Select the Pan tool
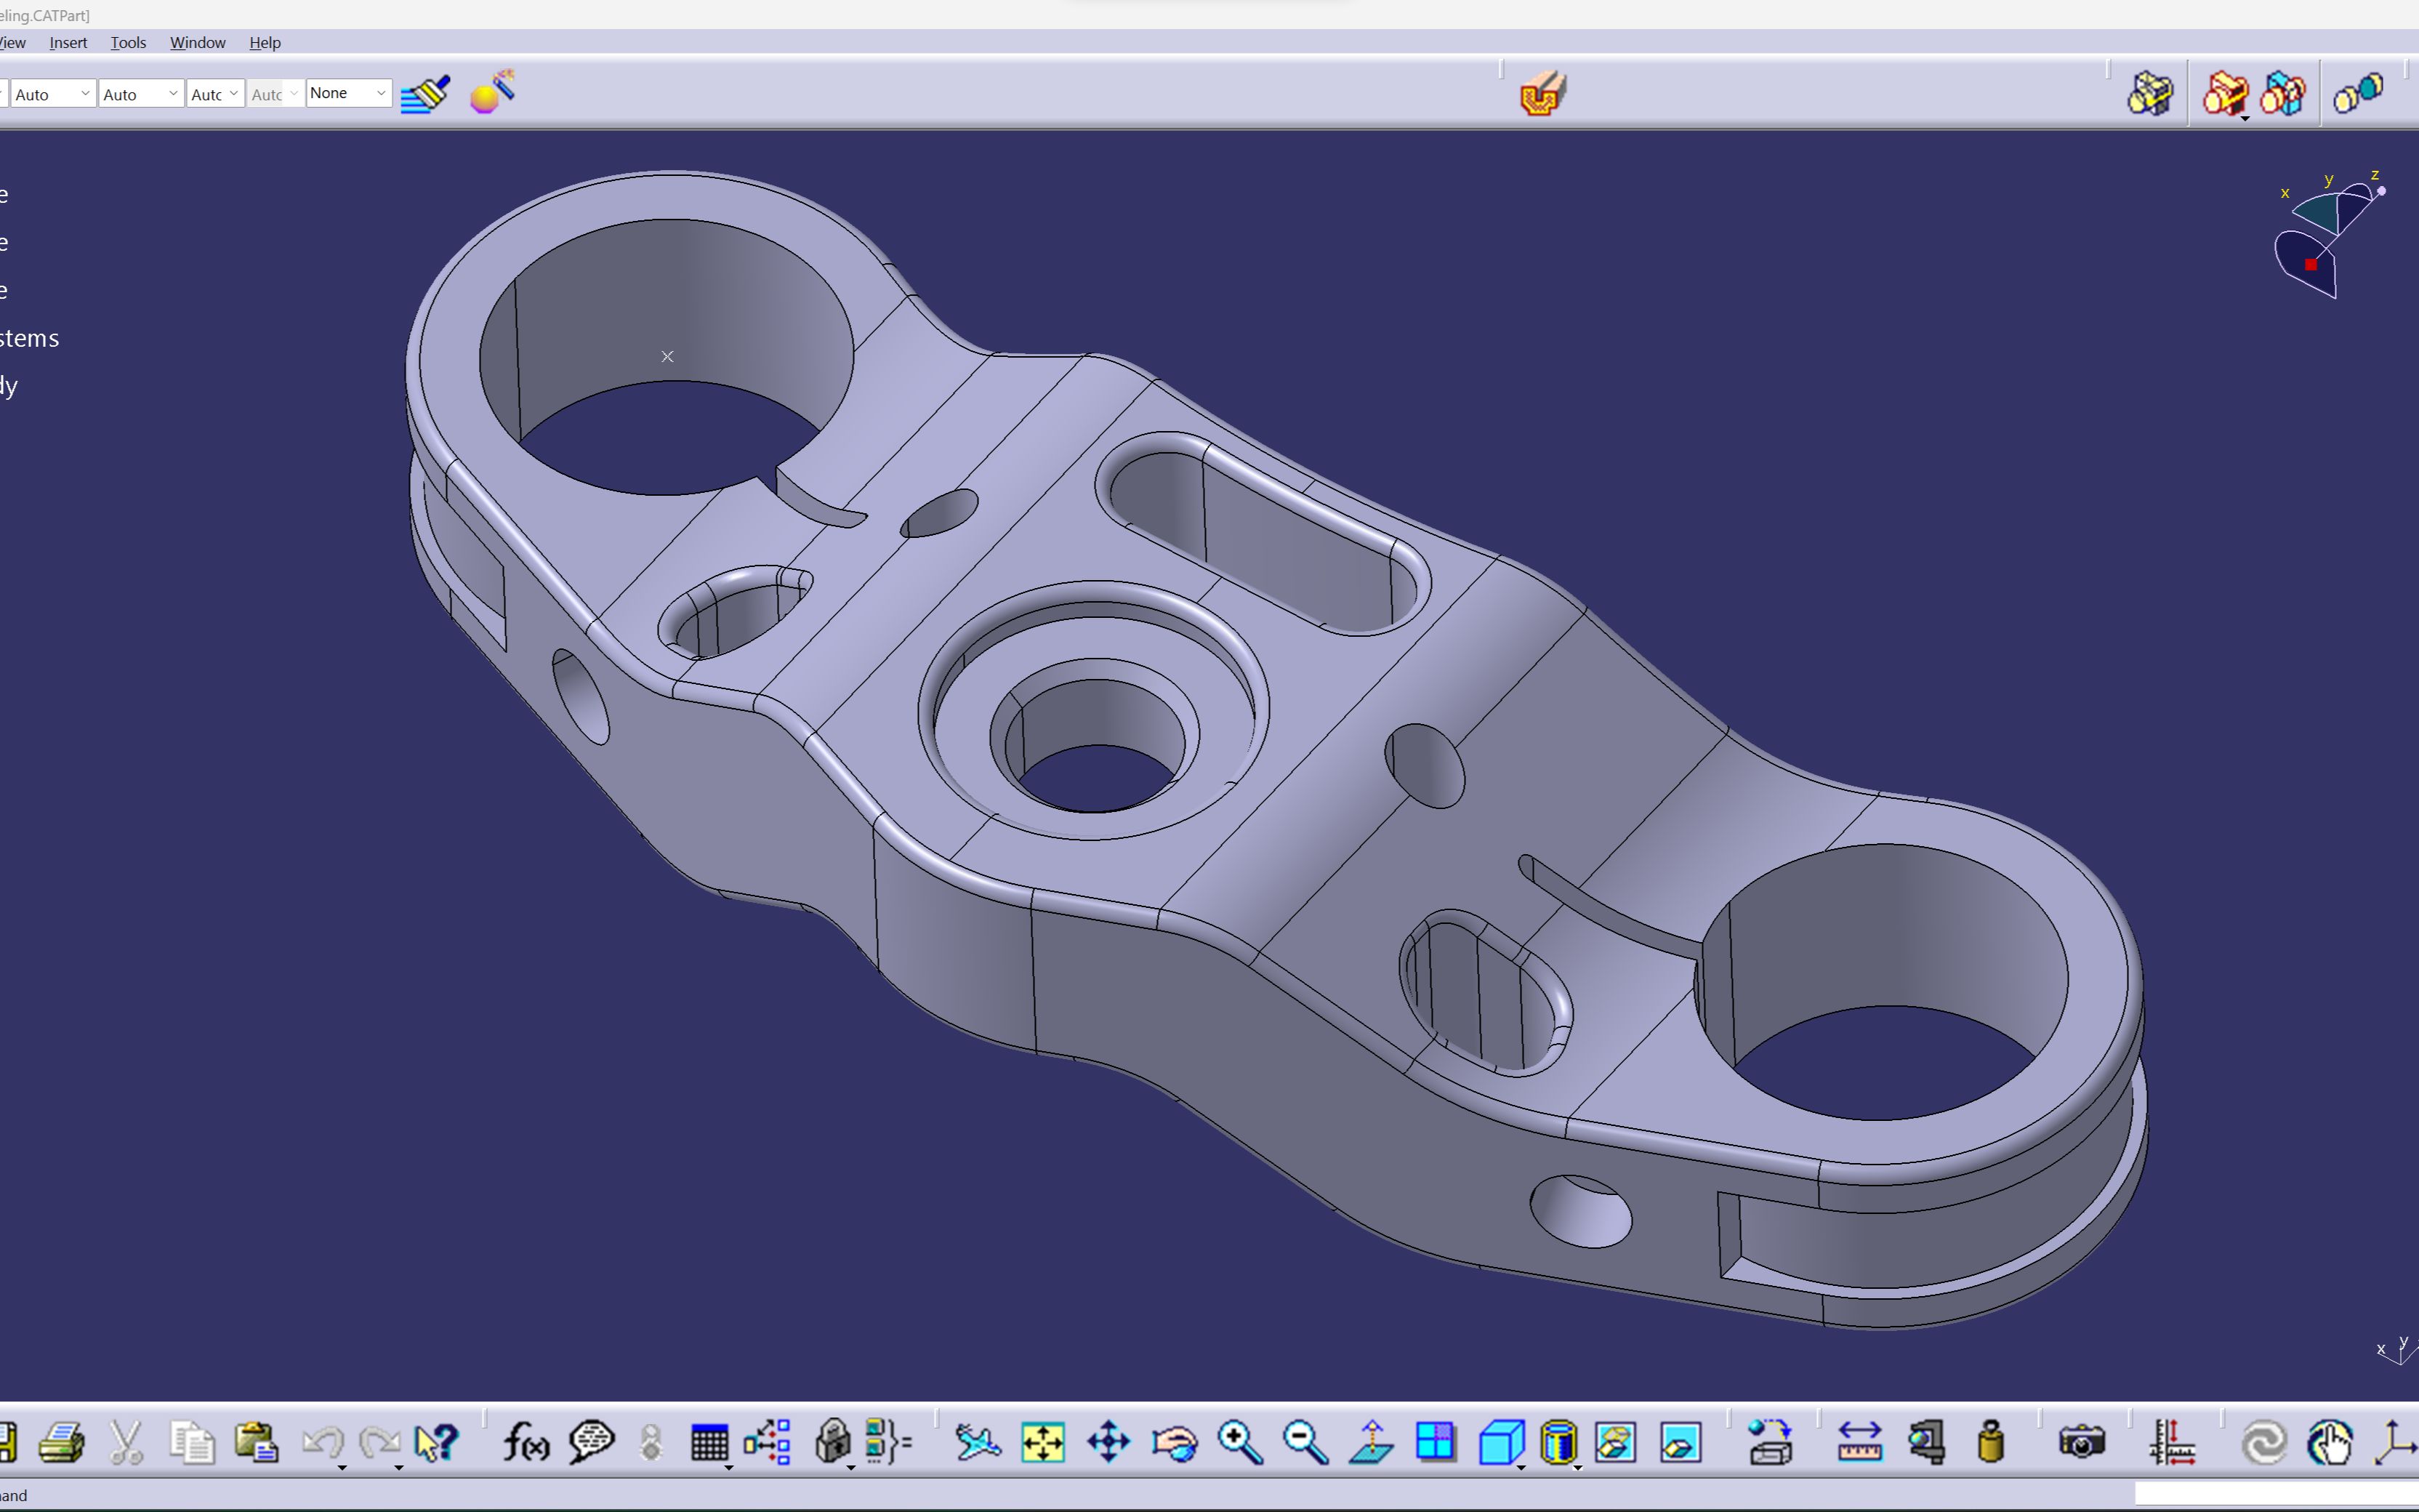Image resolution: width=2419 pixels, height=1512 pixels. click(1108, 1442)
